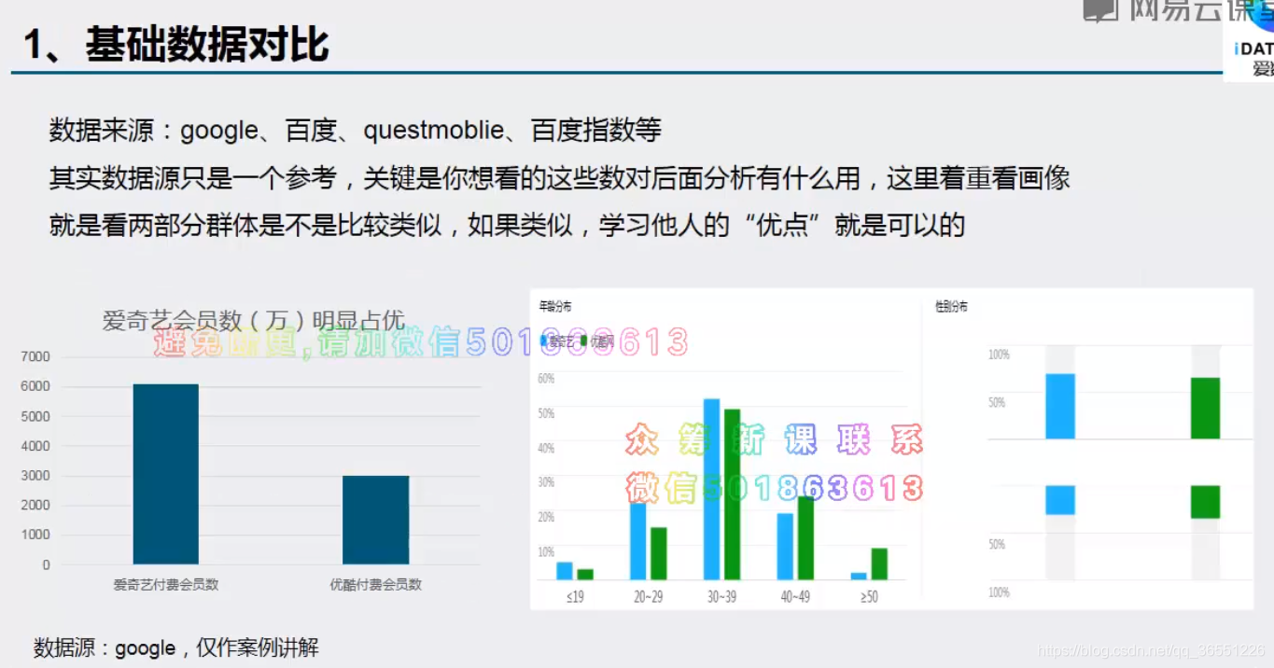
Task: Select the green bar for age ≤19
Action: 585,574
